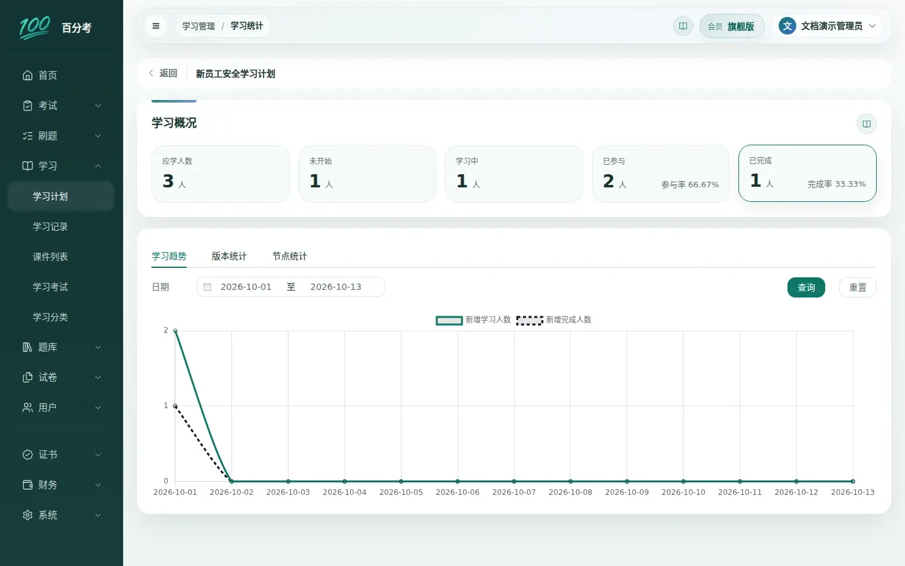The image size is (905, 566).
Task: Expand the 证书 menu chevron
Action: [98, 455]
